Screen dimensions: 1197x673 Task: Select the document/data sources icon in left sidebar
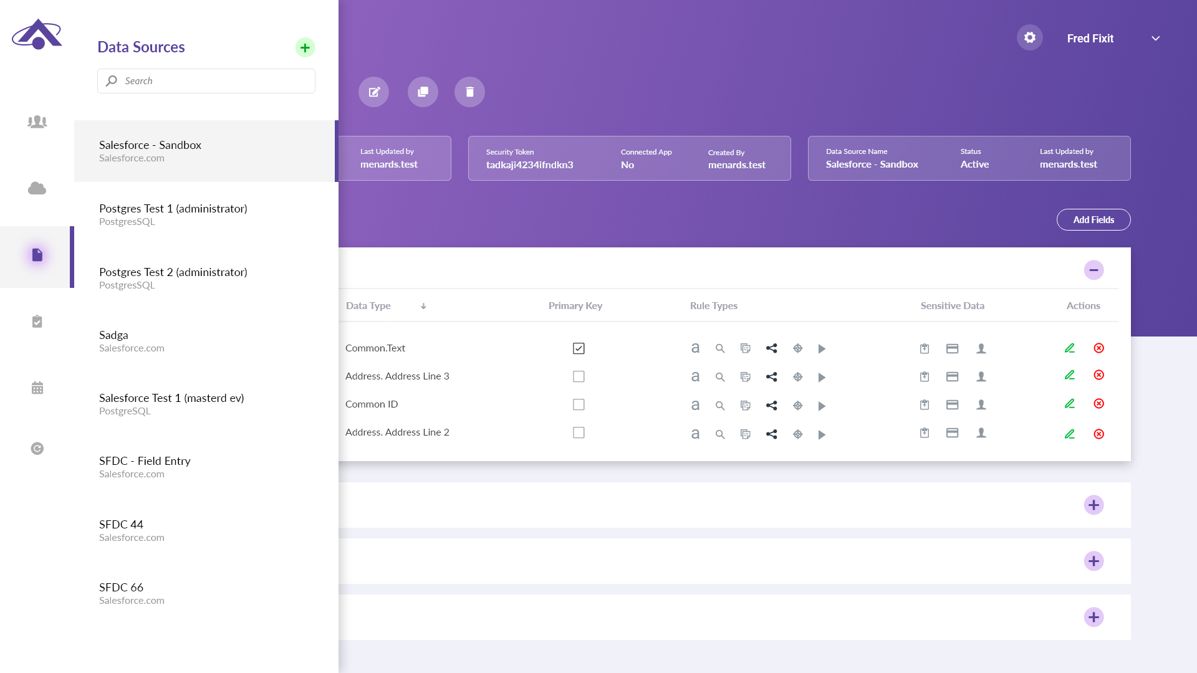pyautogui.click(x=37, y=255)
